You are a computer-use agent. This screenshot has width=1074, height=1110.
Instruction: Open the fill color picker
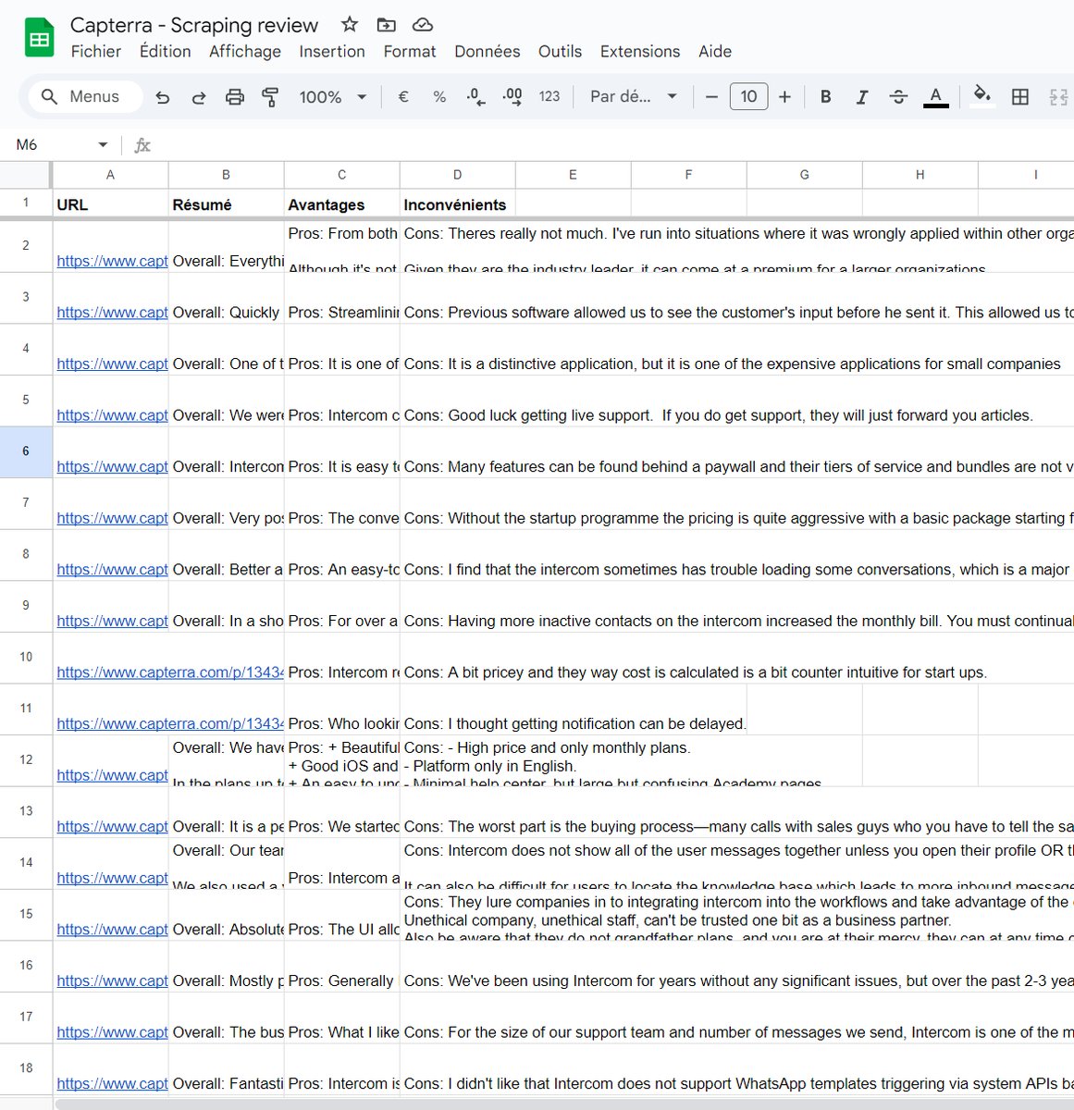[982, 96]
